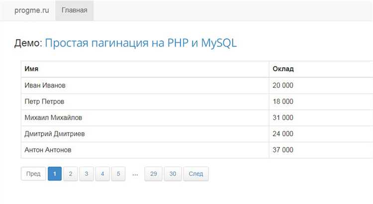The width and height of the screenshot is (373, 204).
Task: Select the Главная navigation tab
Action: tap(75, 10)
